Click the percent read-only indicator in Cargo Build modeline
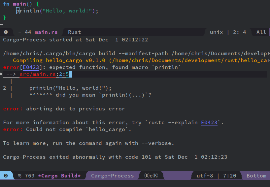The width and height of the screenshot is (270, 187). pyautogui.click(x=20, y=176)
